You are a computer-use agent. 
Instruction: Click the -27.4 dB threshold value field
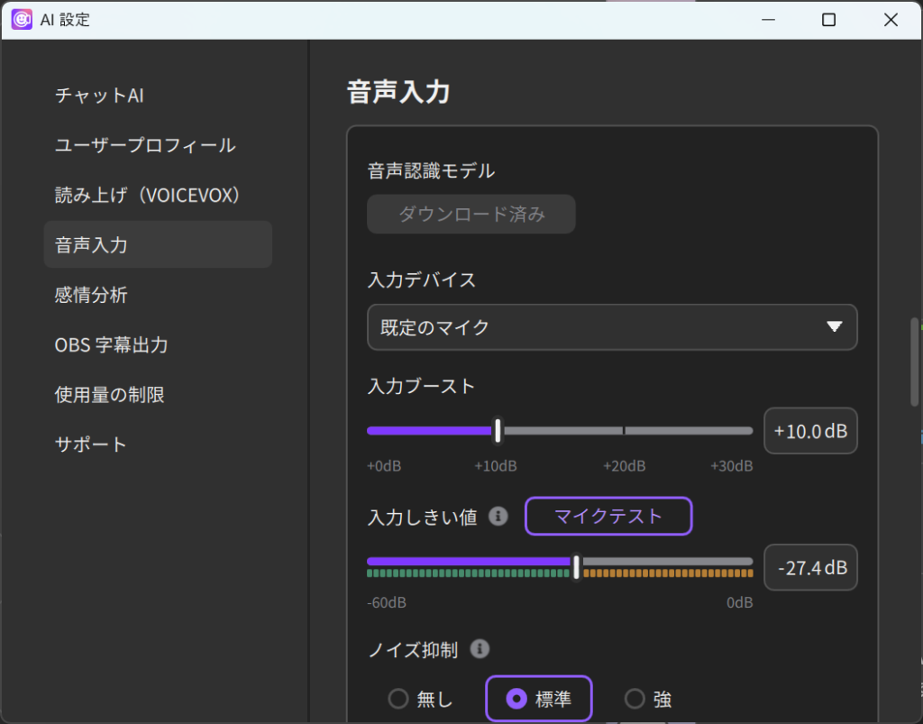810,567
